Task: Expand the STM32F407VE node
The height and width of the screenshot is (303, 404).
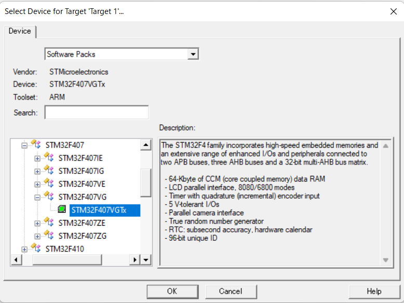Action: pyautogui.click(x=37, y=184)
